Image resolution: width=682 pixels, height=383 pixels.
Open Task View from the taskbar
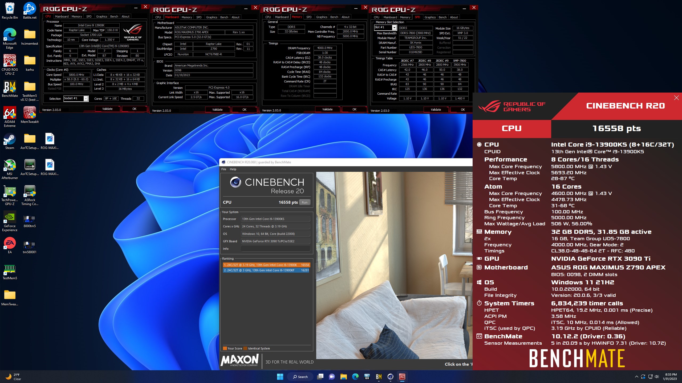pos(320,377)
